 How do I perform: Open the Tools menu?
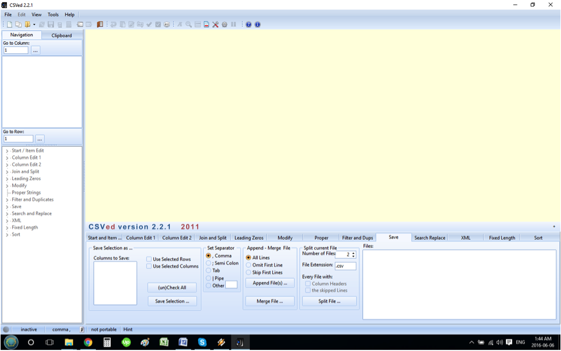tap(53, 15)
